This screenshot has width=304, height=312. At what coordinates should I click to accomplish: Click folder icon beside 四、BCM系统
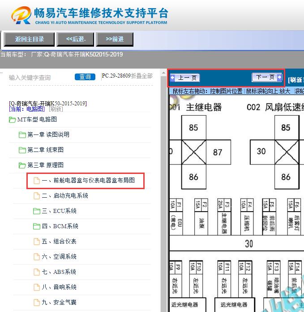(x=37, y=226)
